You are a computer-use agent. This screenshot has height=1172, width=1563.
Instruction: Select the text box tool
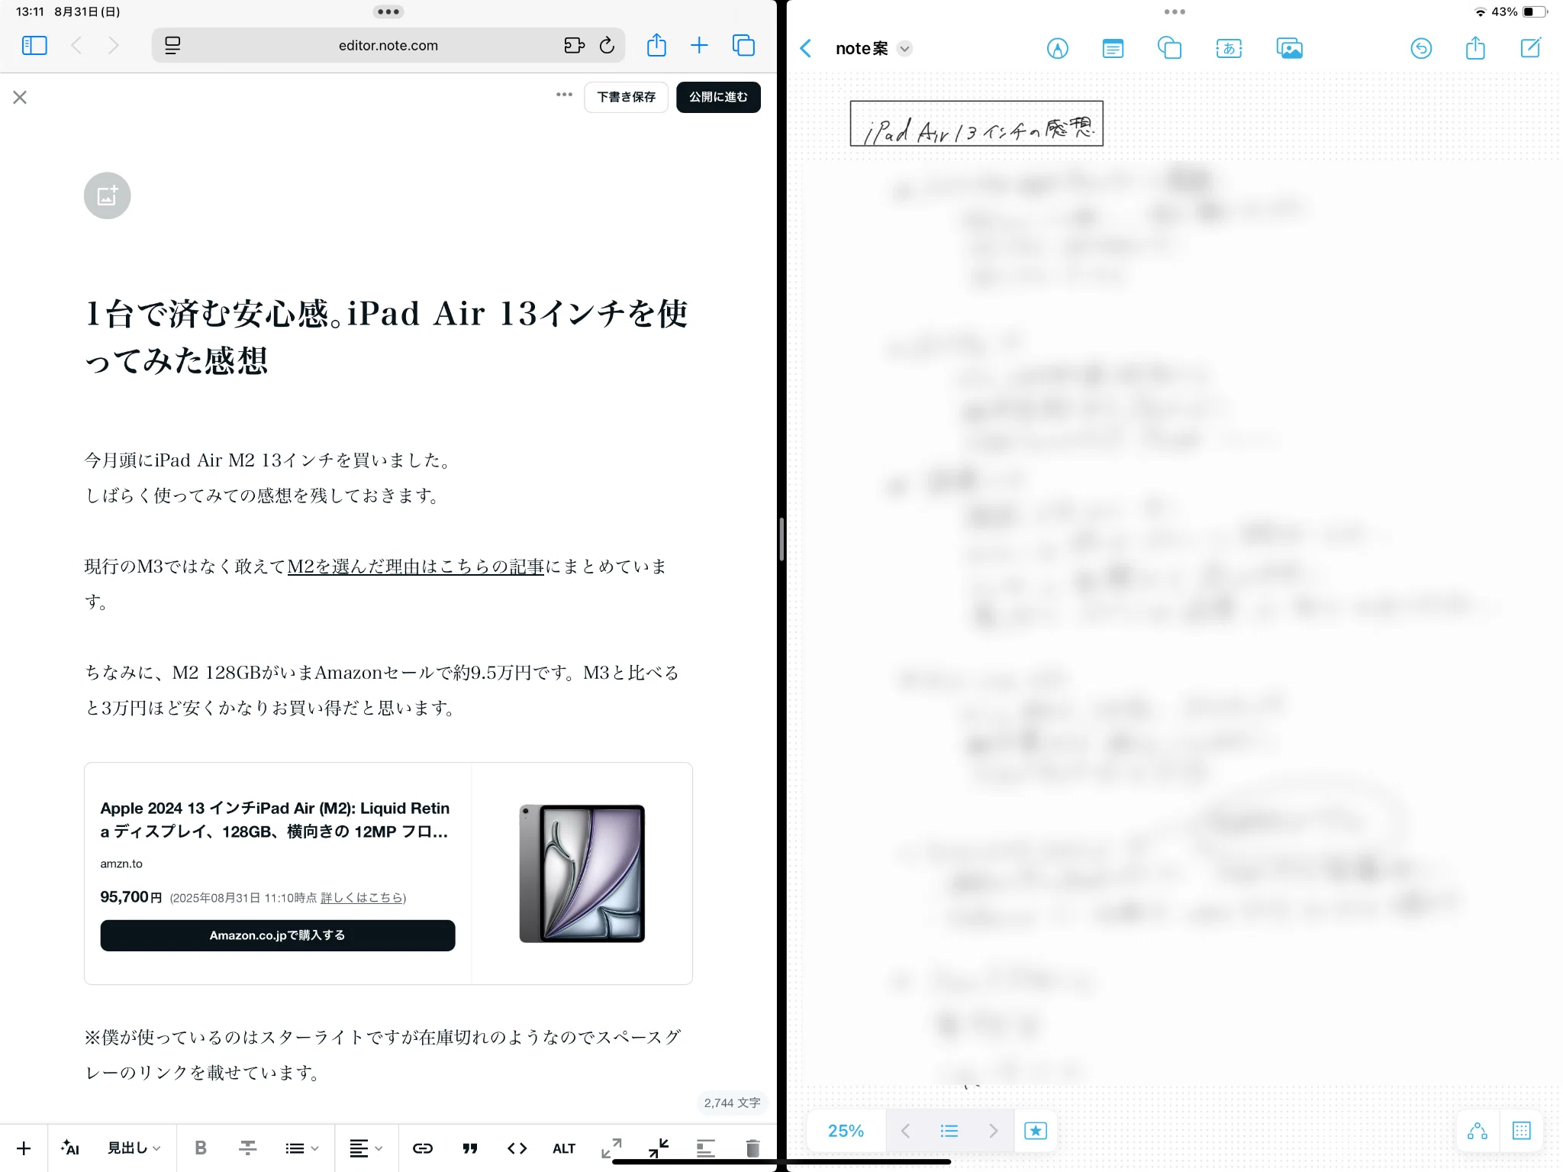1113,49
